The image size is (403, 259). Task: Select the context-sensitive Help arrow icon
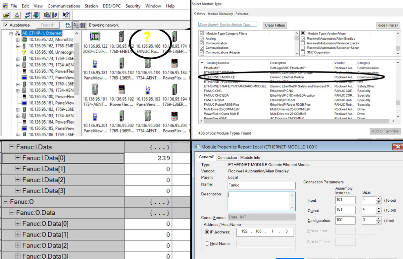66,15
